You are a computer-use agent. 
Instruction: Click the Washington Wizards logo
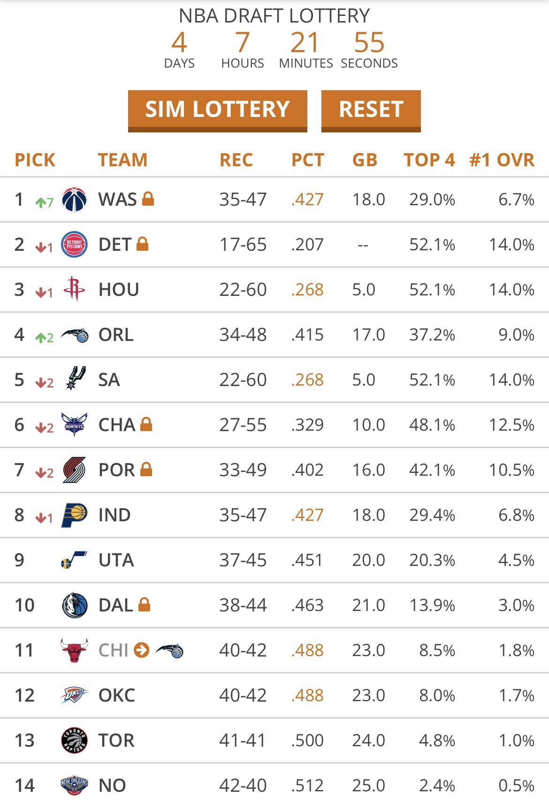coord(74,200)
